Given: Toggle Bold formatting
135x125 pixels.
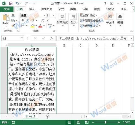Looking at the screenshot, I should coord(23,21).
